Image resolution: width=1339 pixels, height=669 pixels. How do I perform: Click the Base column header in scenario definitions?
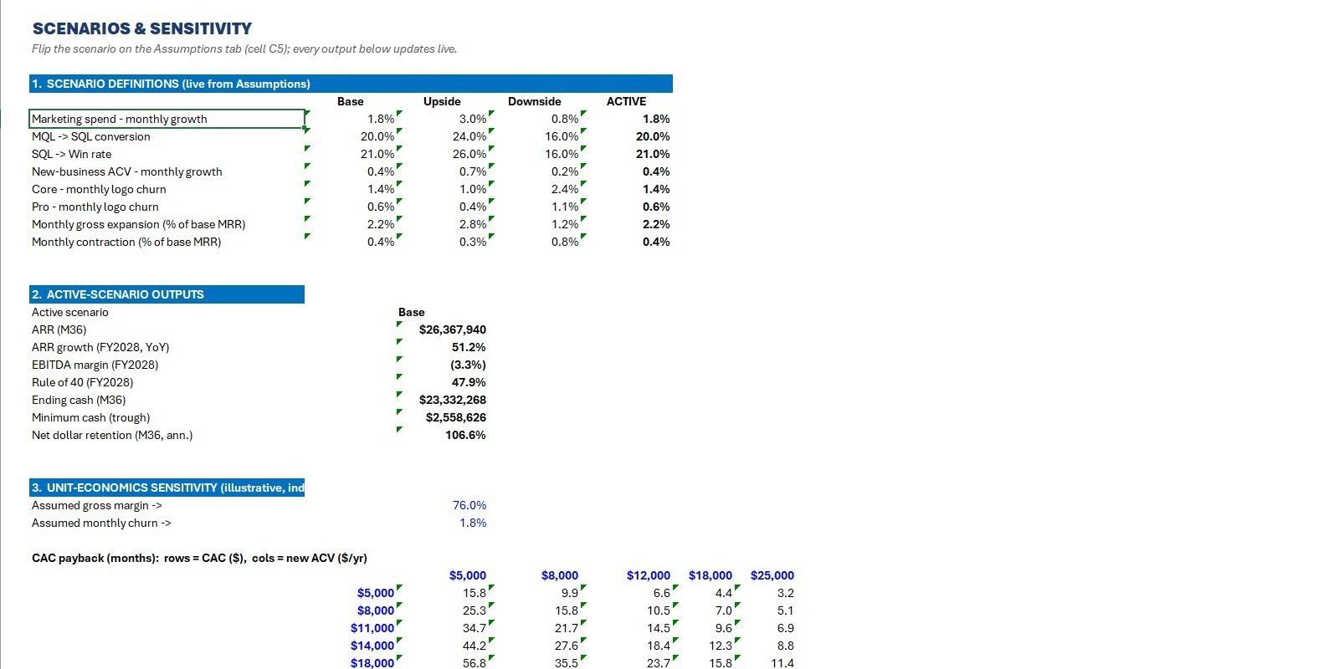[x=350, y=101]
